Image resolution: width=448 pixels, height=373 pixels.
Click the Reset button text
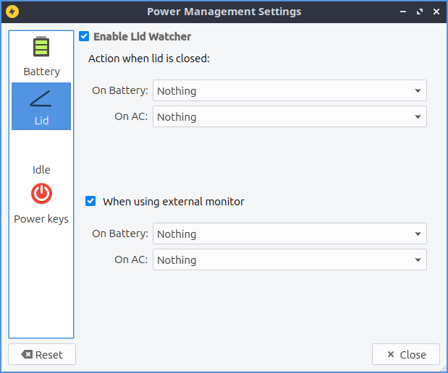[x=49, y=355]
